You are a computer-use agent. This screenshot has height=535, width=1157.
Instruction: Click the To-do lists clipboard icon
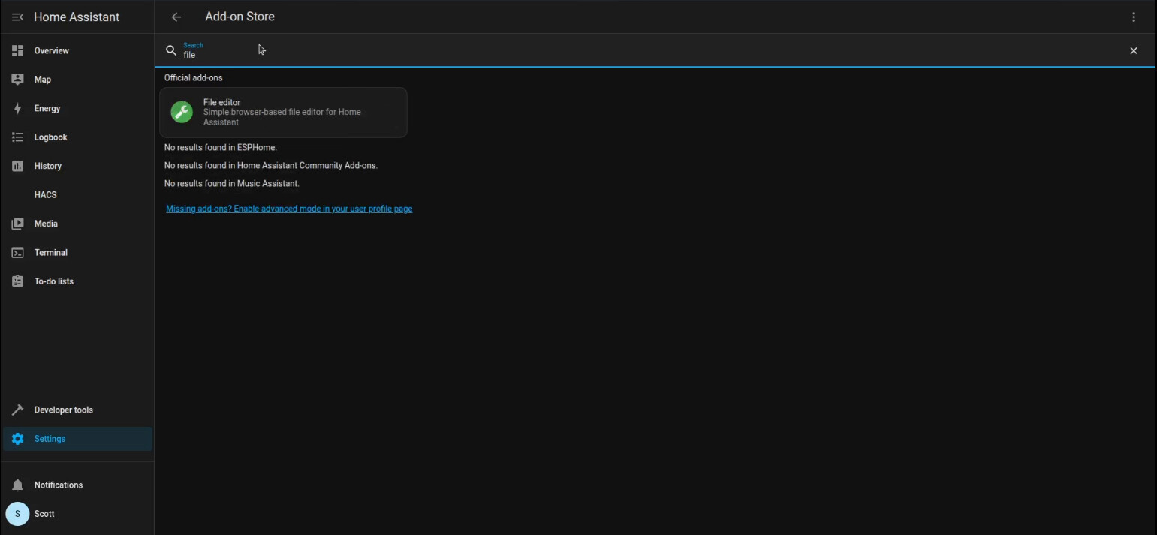(17, 281)
